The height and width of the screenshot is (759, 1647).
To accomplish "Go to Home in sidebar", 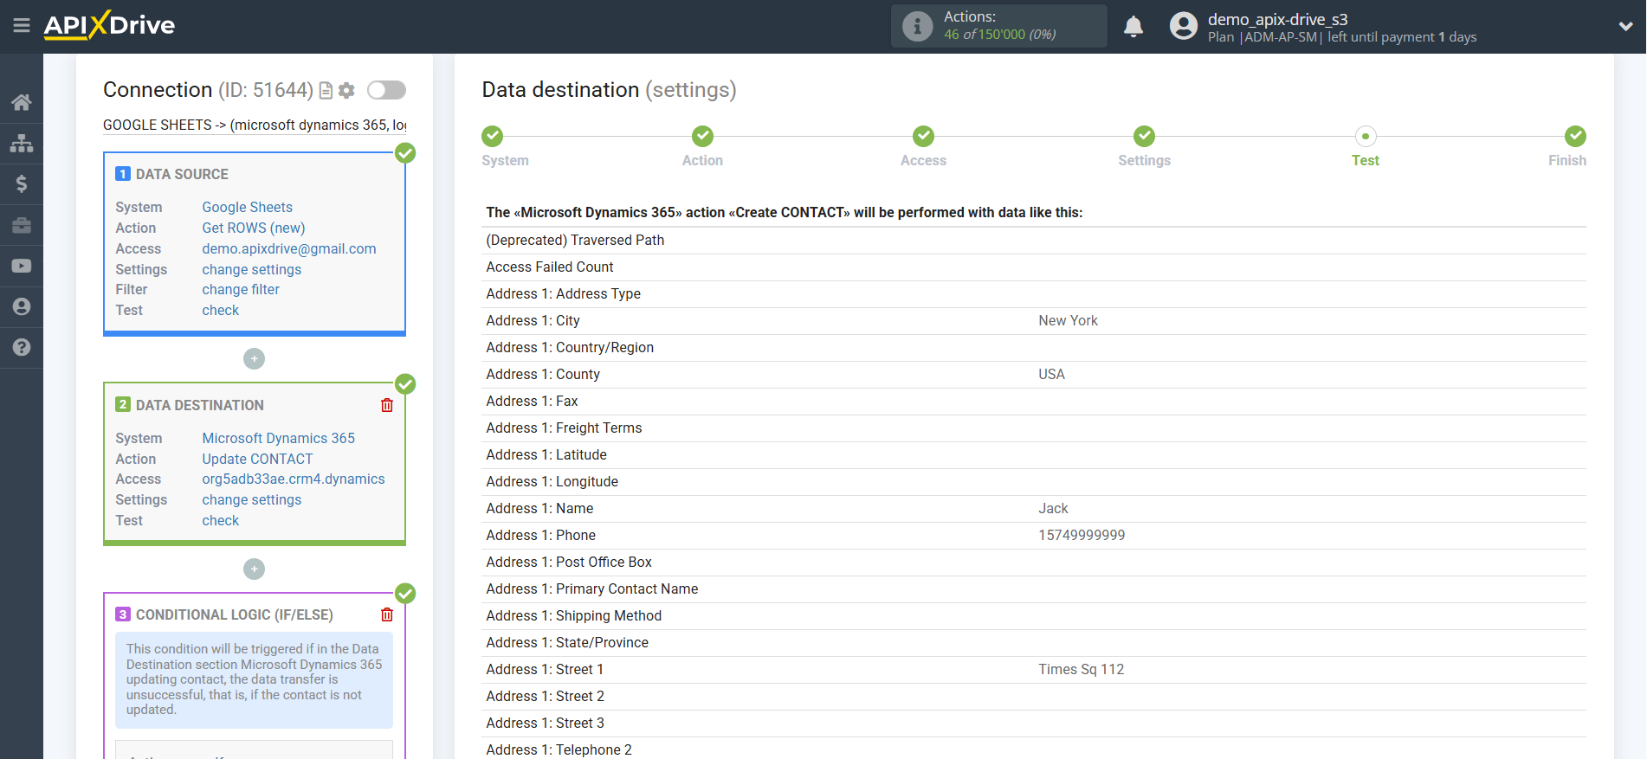I will (22, 102).
